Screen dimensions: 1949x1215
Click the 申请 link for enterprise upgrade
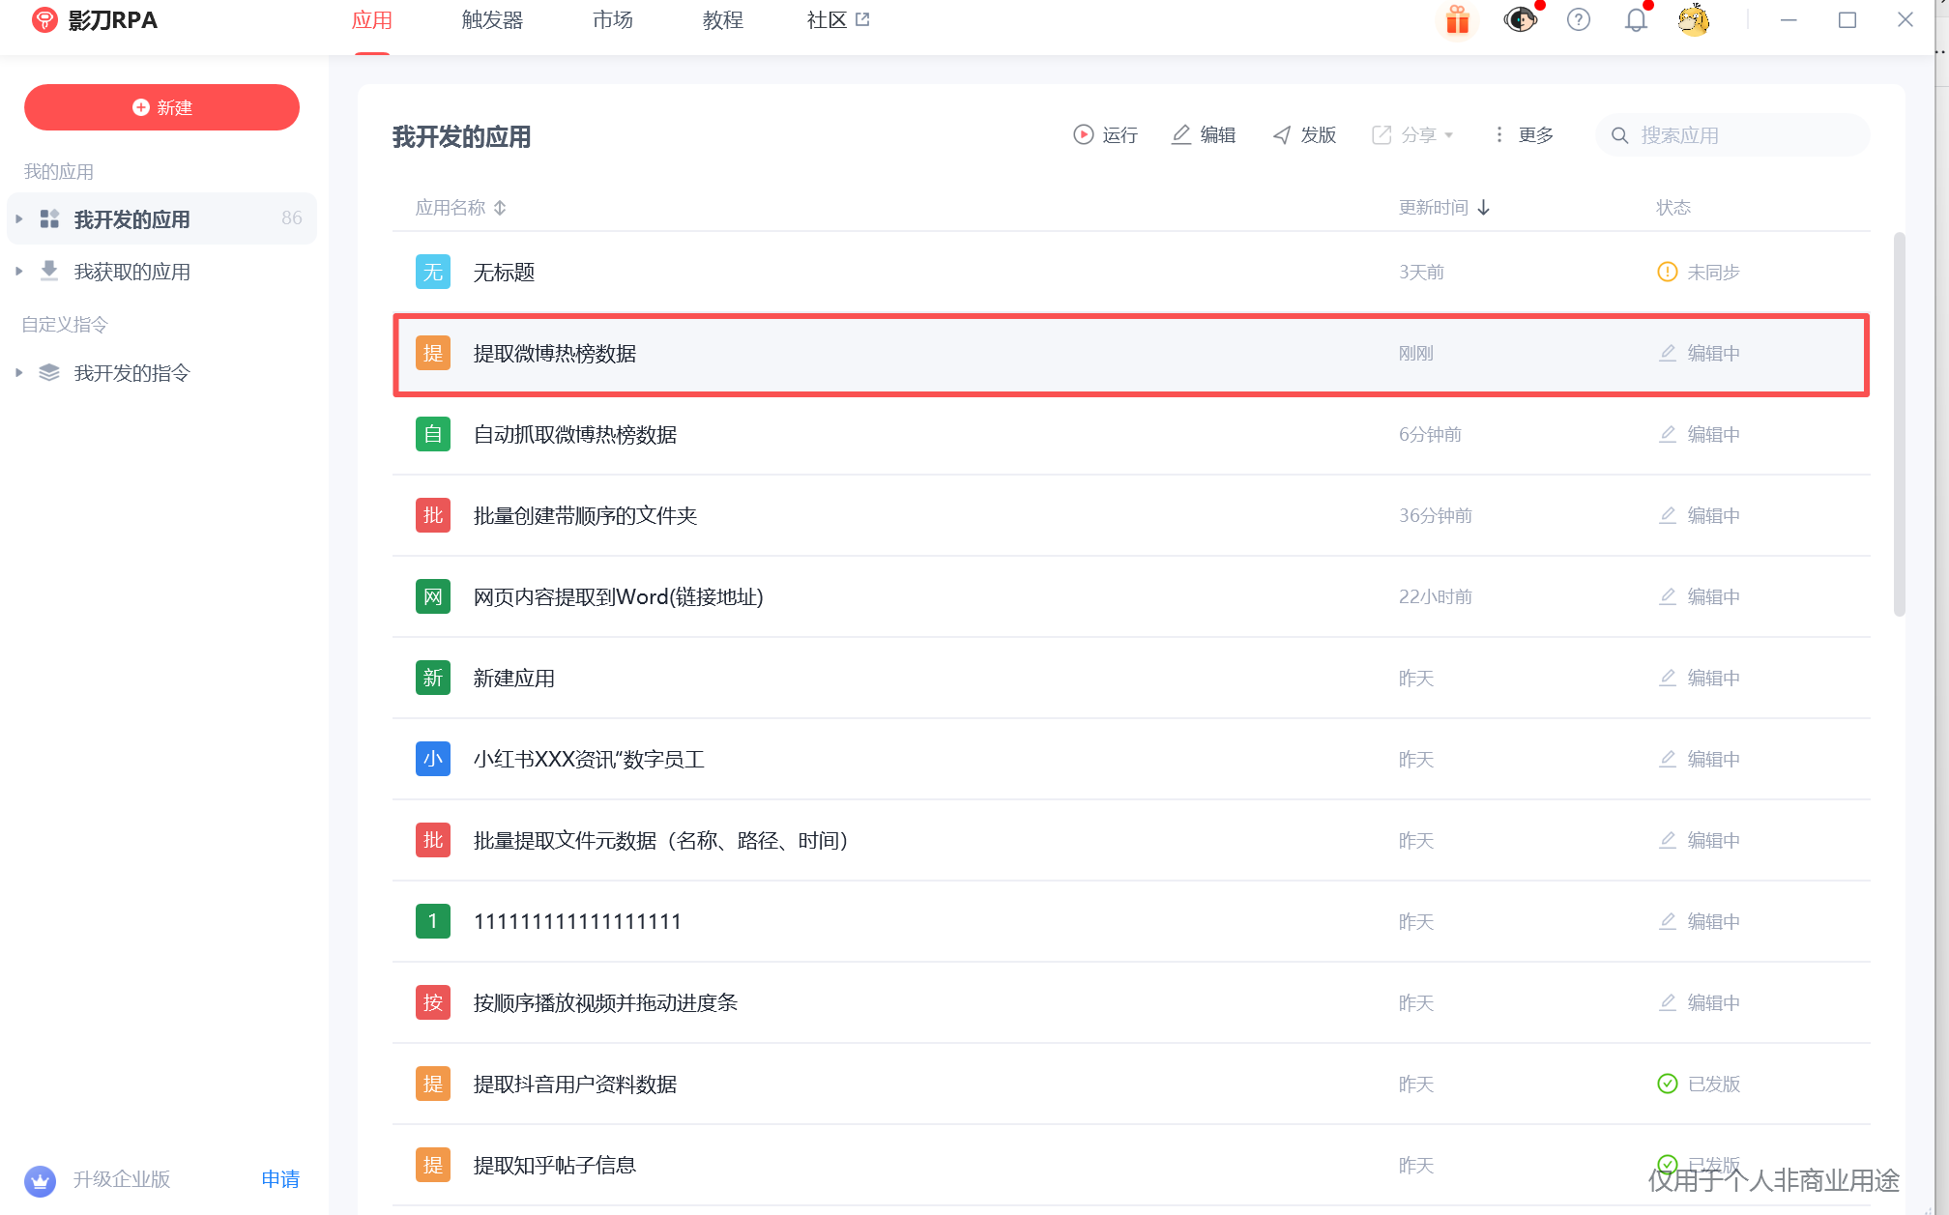coord(280,1179)
